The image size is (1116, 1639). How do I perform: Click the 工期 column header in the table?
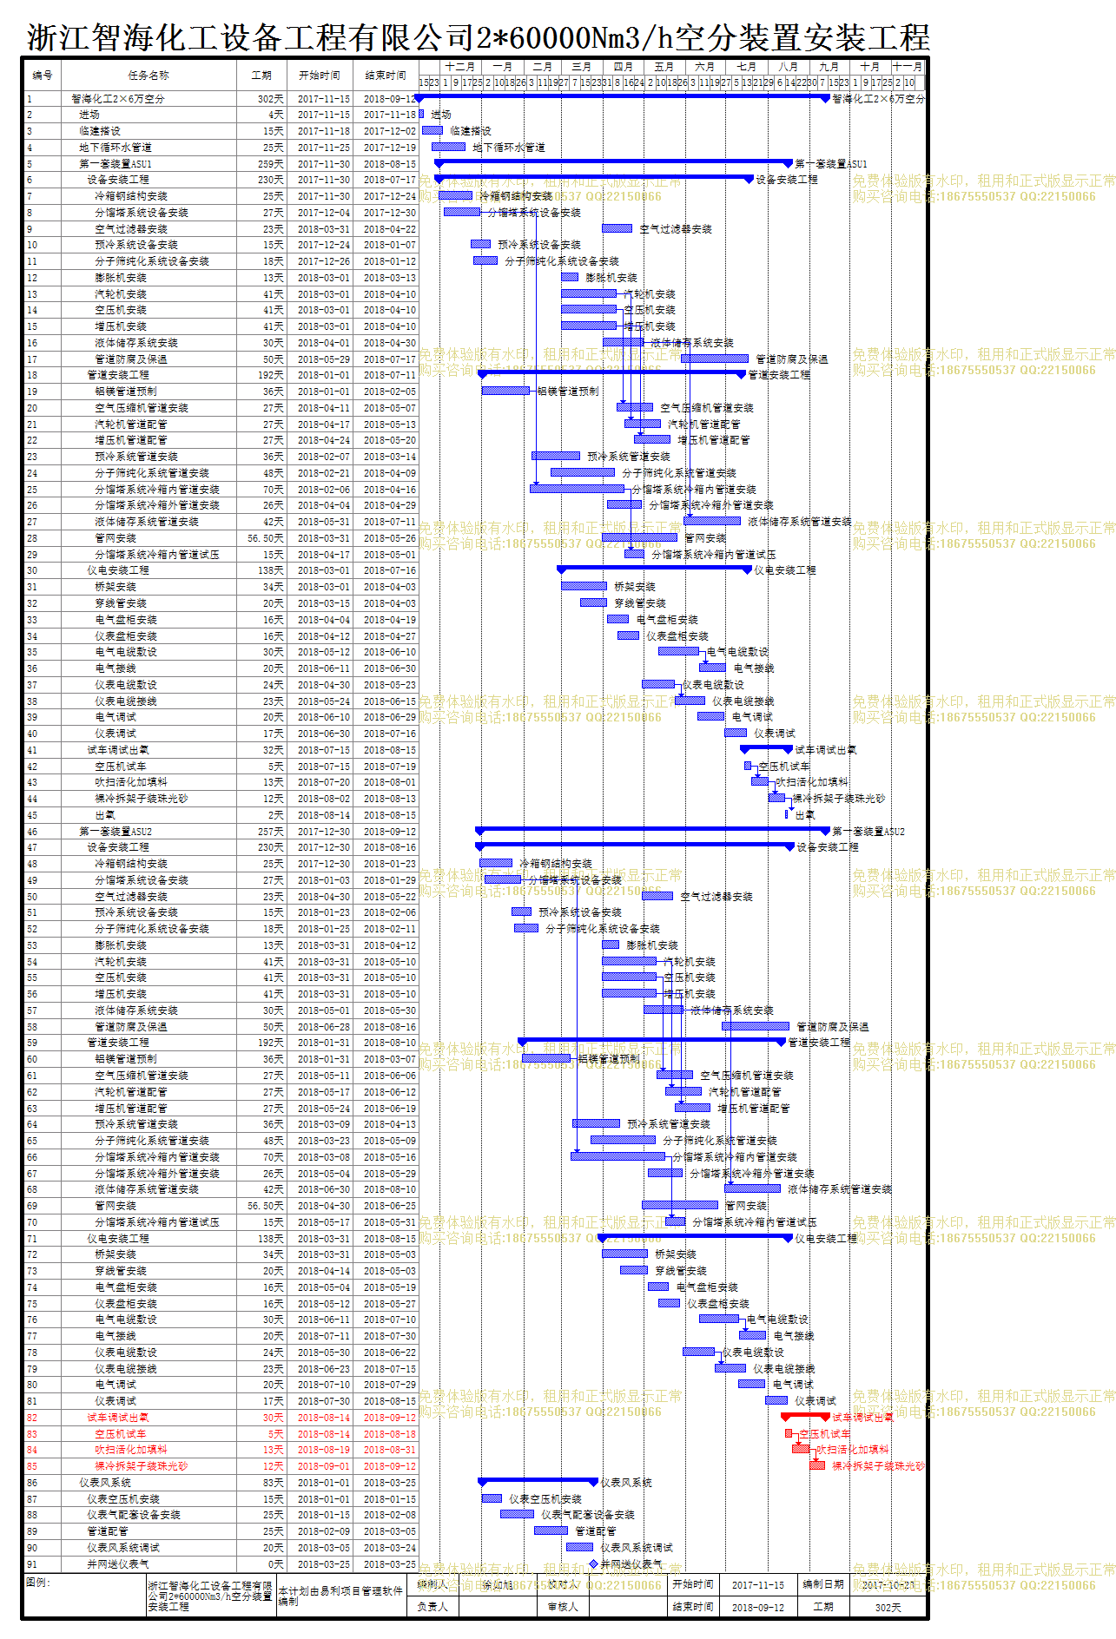click(x=261, y=76)
